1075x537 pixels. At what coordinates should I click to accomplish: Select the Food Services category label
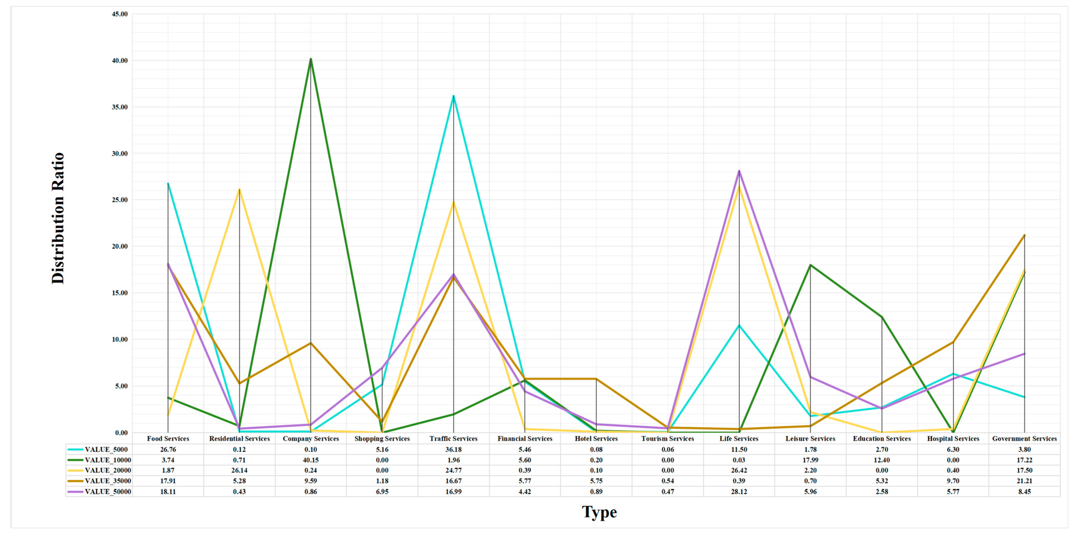pos(168,439)
